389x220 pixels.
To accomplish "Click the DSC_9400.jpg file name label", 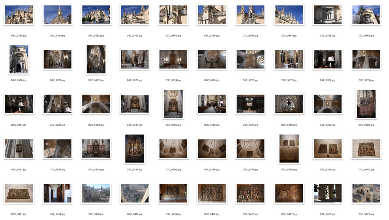I will (366, 169).
